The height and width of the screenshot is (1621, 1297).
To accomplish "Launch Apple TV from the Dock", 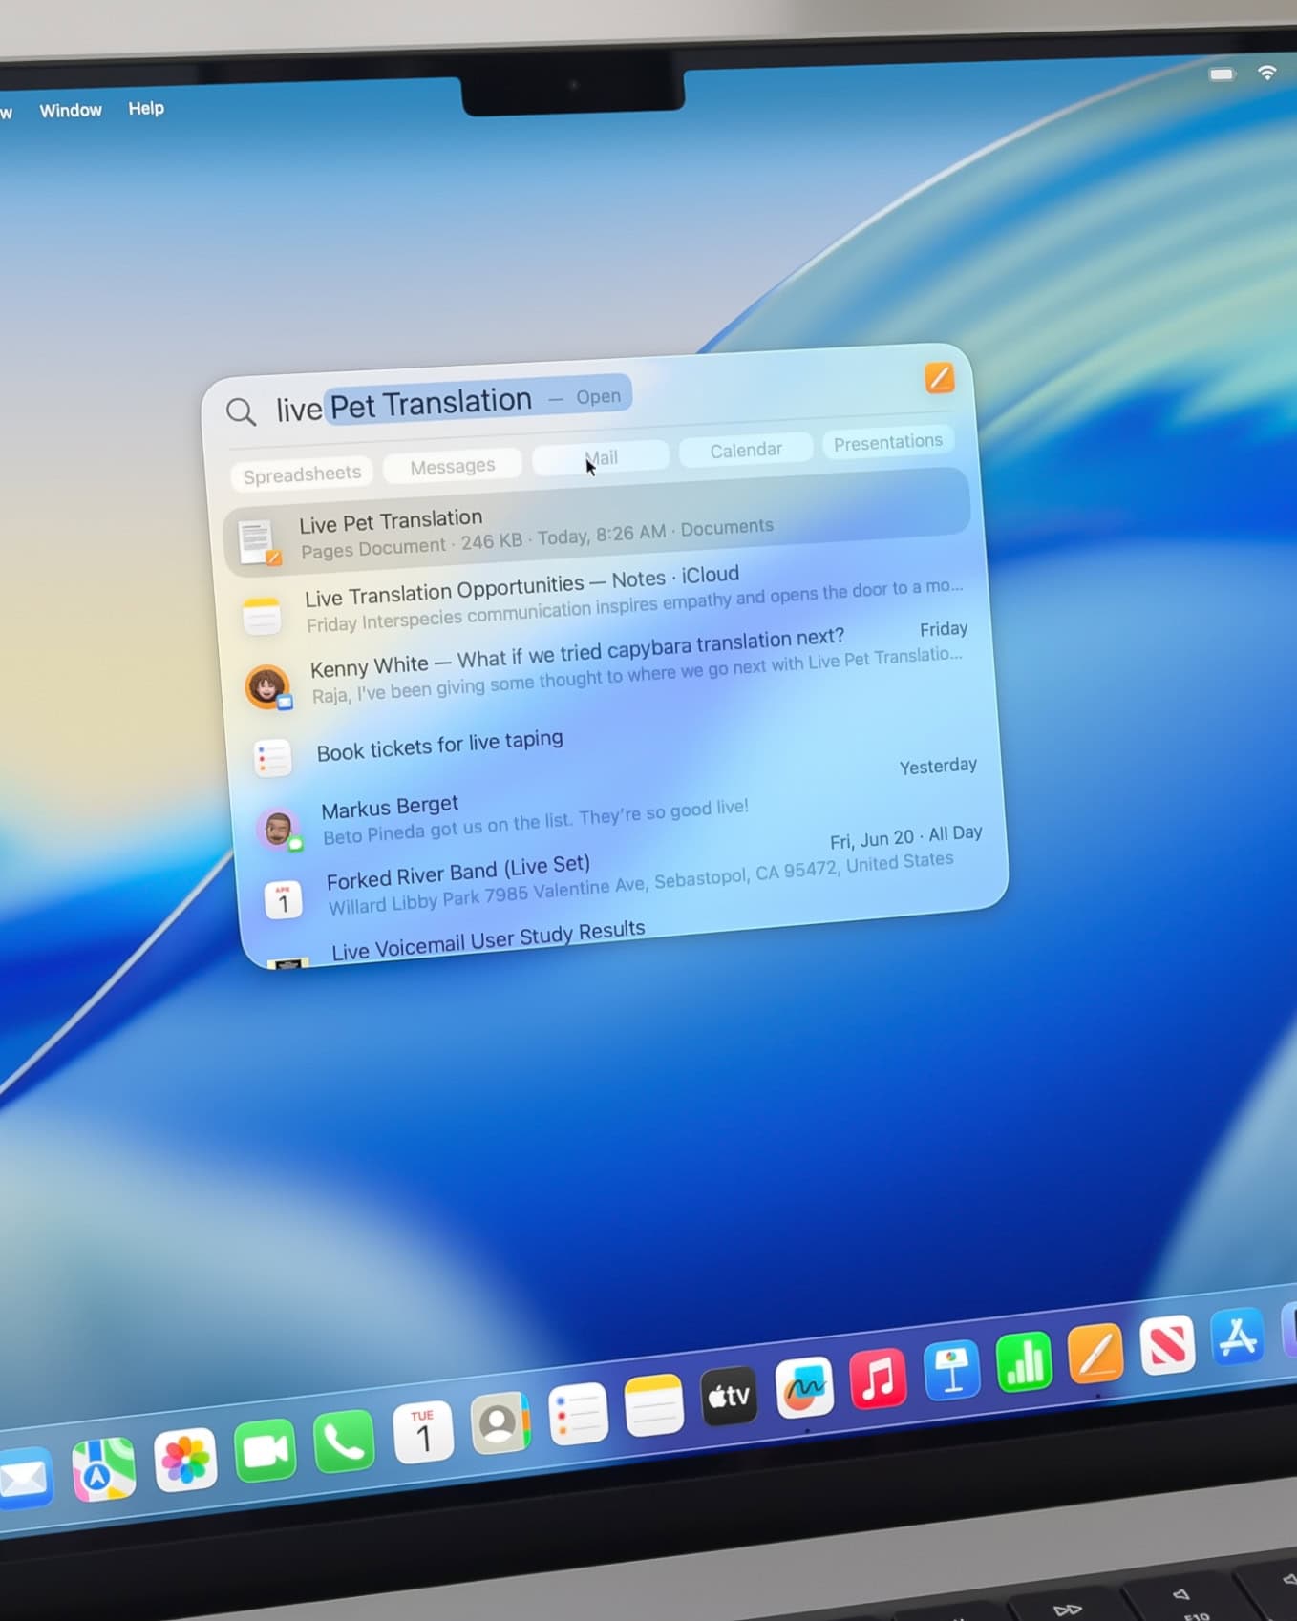I will [x=730, y=1396].
